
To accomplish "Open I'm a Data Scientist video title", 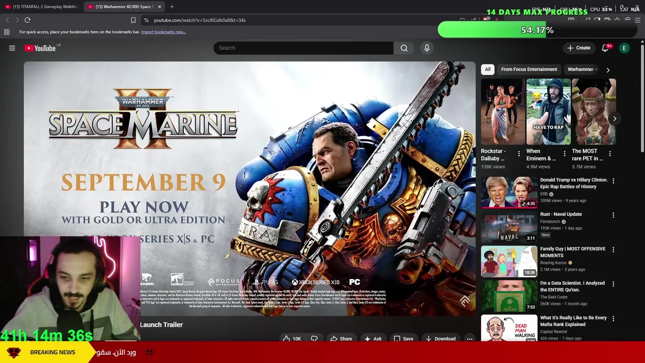I will coord(572,286).
